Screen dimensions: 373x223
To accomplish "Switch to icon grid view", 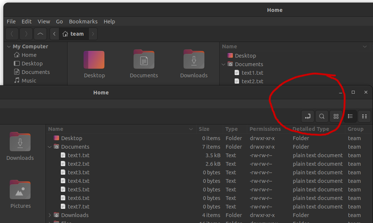I will [336, 116].
